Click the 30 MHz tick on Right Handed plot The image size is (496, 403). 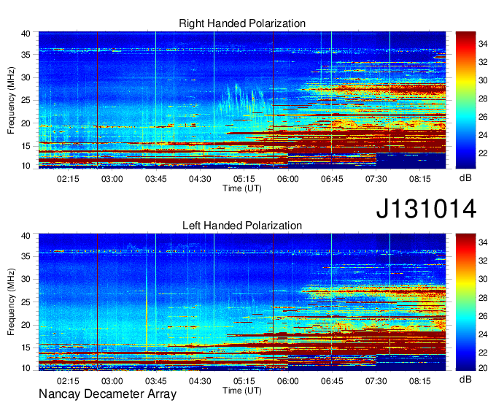[x=26, y=78]
